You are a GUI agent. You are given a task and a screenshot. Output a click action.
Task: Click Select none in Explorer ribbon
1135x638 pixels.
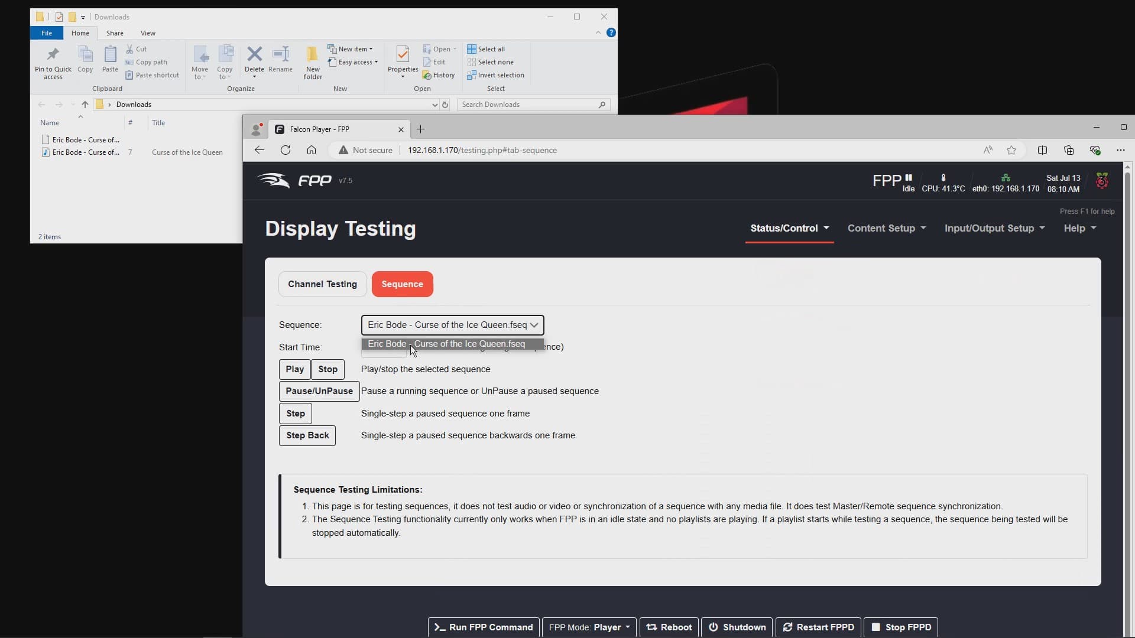(x=490, y=62)
